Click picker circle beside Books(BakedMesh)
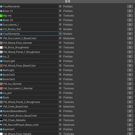The width and height of the screenshot is (135, 135). 60,111
